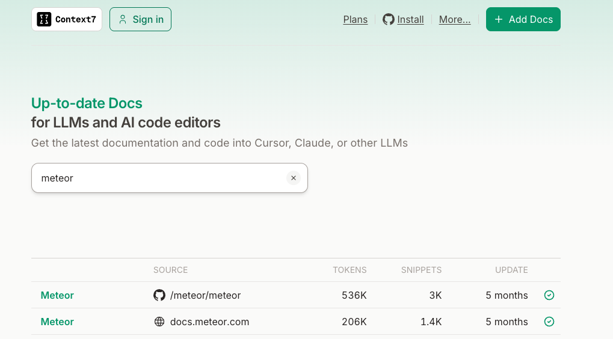The width and height of the screenshot is (613, 339).
Task: Click the /meteor/meteor source path
Action: (x=205, y=295)
